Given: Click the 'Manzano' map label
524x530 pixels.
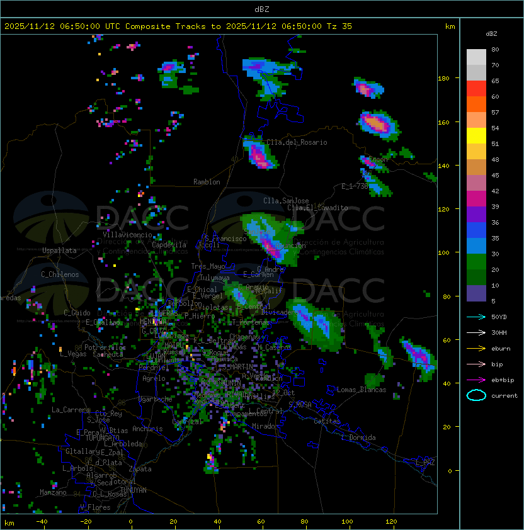Looking at the screenshot, I should tap(53, 492).
